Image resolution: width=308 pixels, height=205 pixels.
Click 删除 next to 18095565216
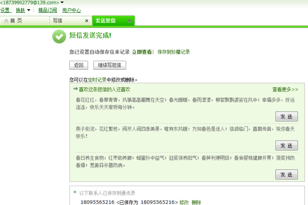click(x=196, y=202)
